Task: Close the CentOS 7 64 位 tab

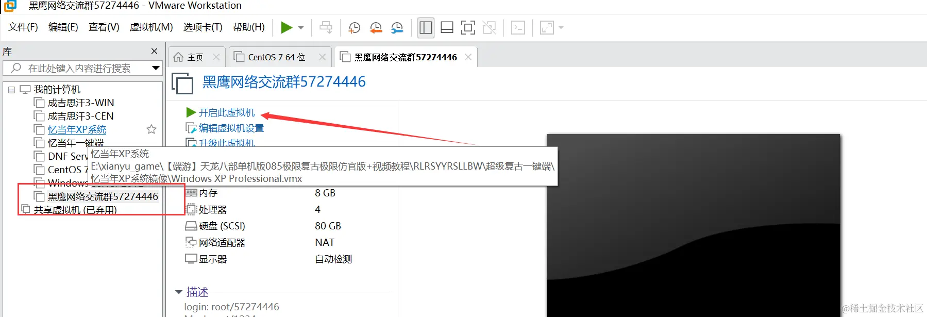Action: [322, 57]
